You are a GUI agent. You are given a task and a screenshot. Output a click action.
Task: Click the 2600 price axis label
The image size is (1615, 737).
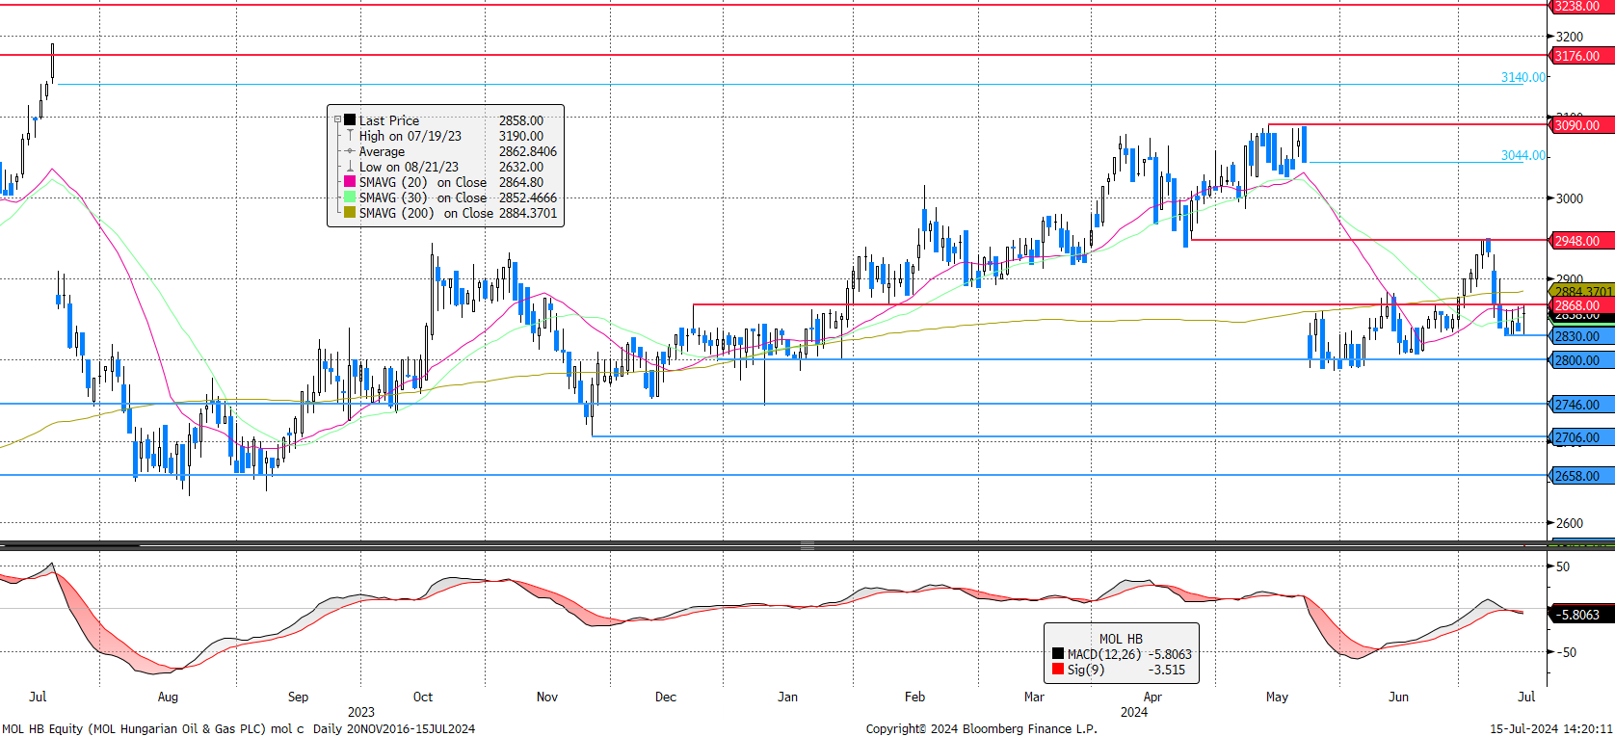[x=1570, y=523]
